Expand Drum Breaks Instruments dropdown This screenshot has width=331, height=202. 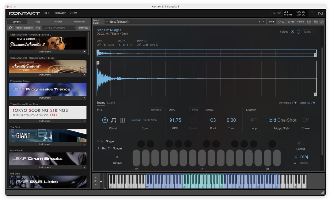(84, 167)
